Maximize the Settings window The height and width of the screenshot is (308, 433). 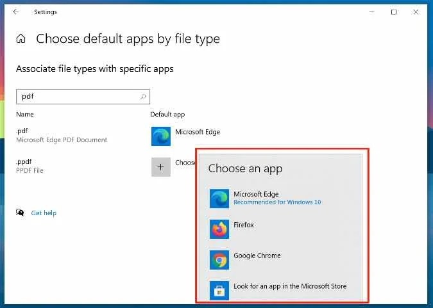(x=394, y=12)
